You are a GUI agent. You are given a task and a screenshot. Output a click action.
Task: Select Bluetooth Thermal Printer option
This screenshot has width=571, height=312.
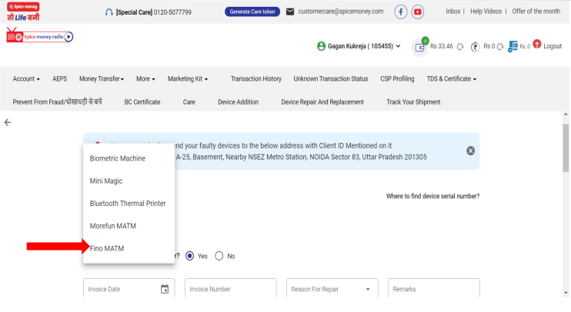[x=129, y=204]
